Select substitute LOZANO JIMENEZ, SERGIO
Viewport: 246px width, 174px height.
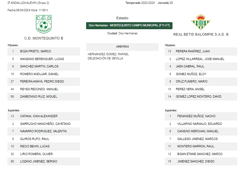(x=44, y=161)
